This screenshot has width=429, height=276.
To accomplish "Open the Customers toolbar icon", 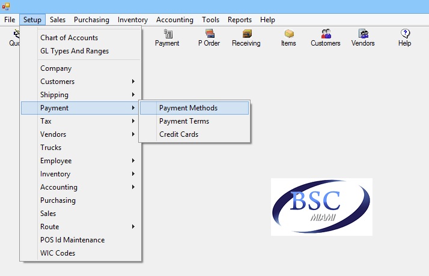I will [325, 38].
